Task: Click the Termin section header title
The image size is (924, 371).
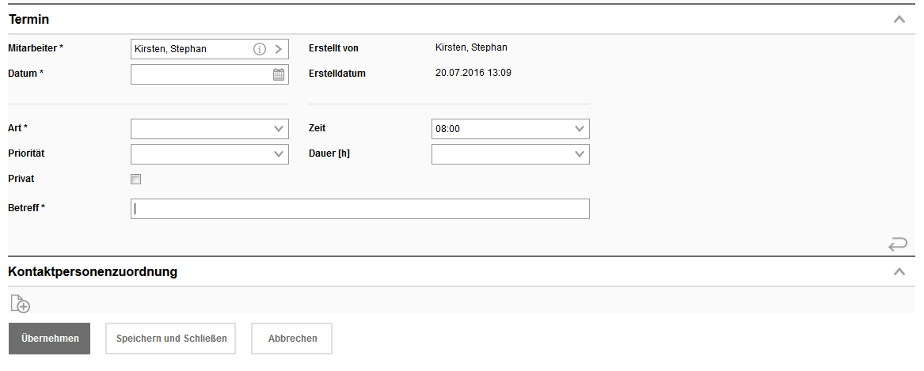Action: tap(29, 19)
